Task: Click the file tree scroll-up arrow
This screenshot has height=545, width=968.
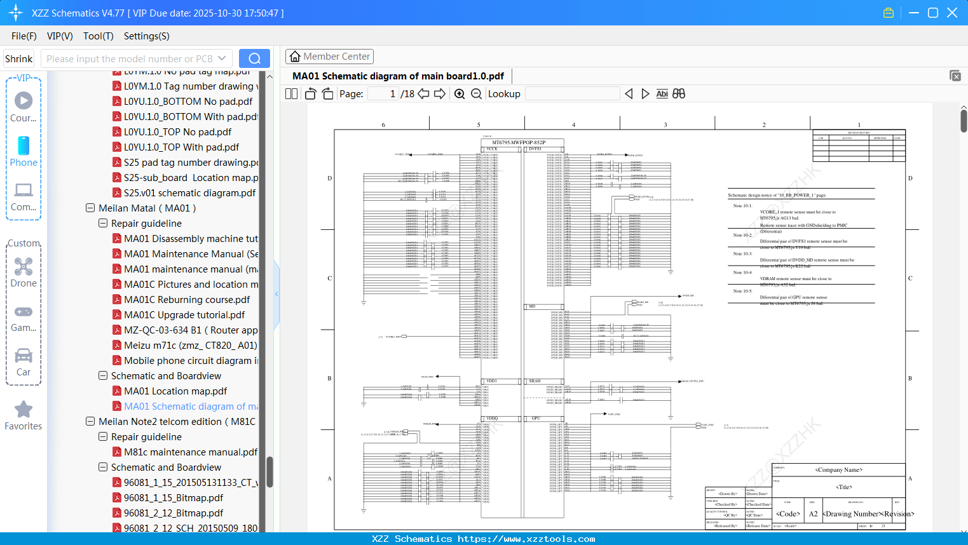Action: pos(269,76)
